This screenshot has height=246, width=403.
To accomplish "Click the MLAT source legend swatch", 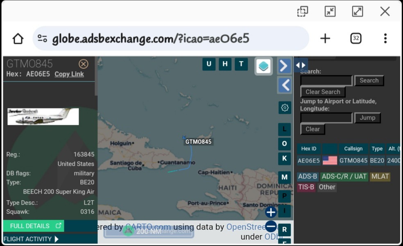I will click(x=380, y=176).
